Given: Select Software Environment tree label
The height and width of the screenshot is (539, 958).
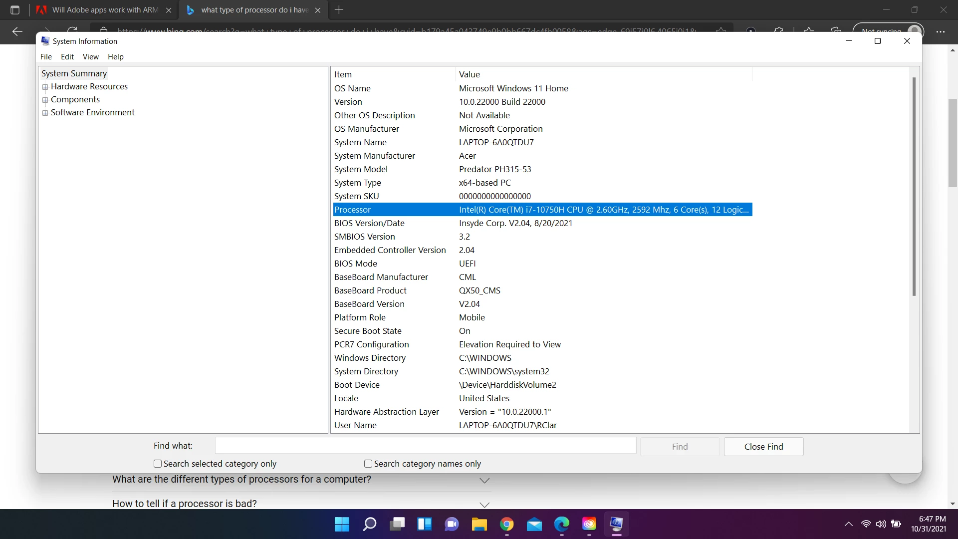Looking at the screenshot, I should point(93,112).
